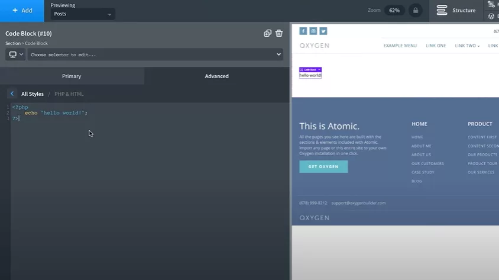The image size is (499, 280).
Task: Click the back chevron arrow
Action: 12,94
